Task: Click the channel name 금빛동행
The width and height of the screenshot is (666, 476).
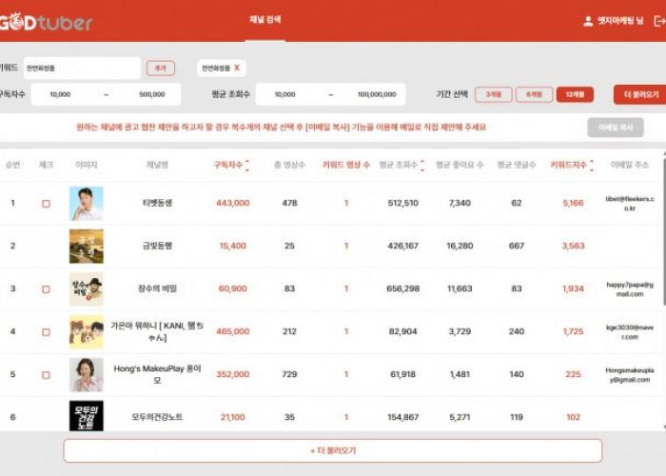Action: pyautogui.click(x=157, y=246)
